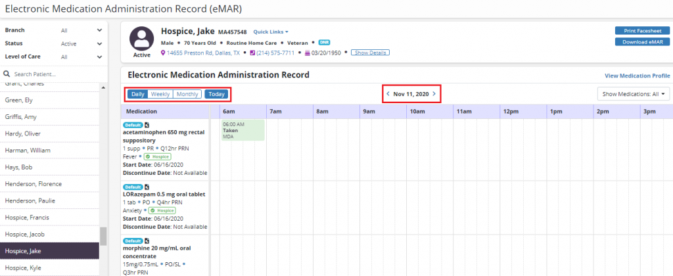Click the 06:00 AM Taken medication entry
The width and height of the screenshot is (673, 276).
tap(242, 130)
